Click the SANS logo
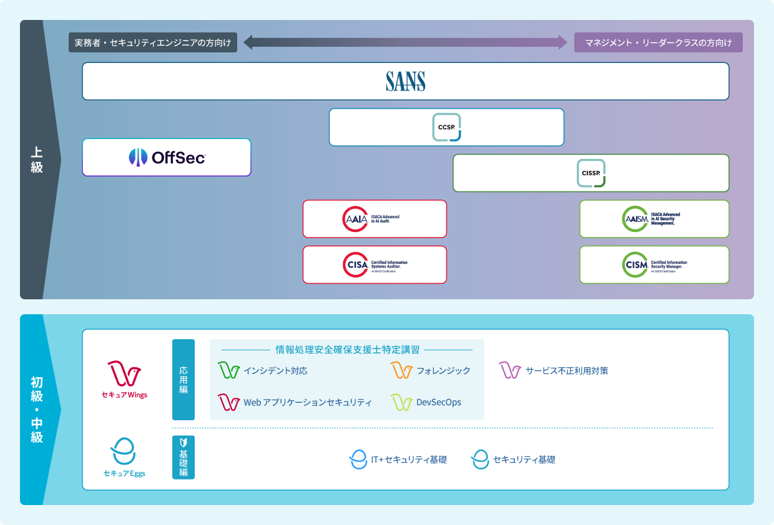Viewport: 774px width, 525px height. 406,81
